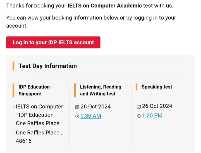This screenshot has width=201, height=153.
Task: Click the Speaking test column heading
Action: (x=157, y=87)
